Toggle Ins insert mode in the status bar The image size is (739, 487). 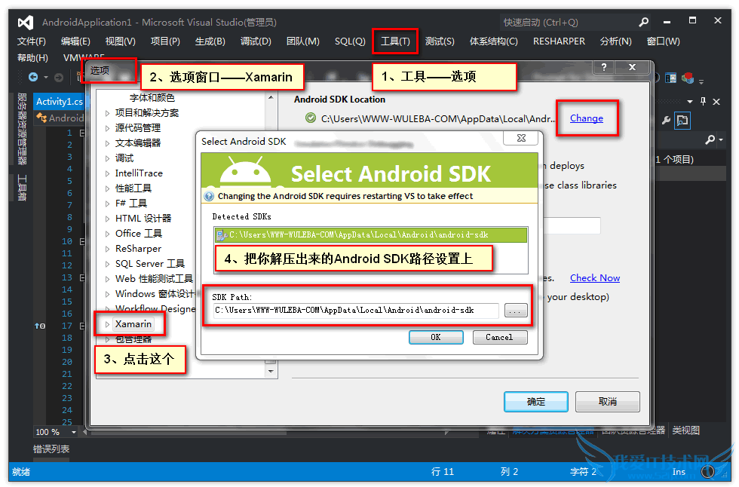679,470
